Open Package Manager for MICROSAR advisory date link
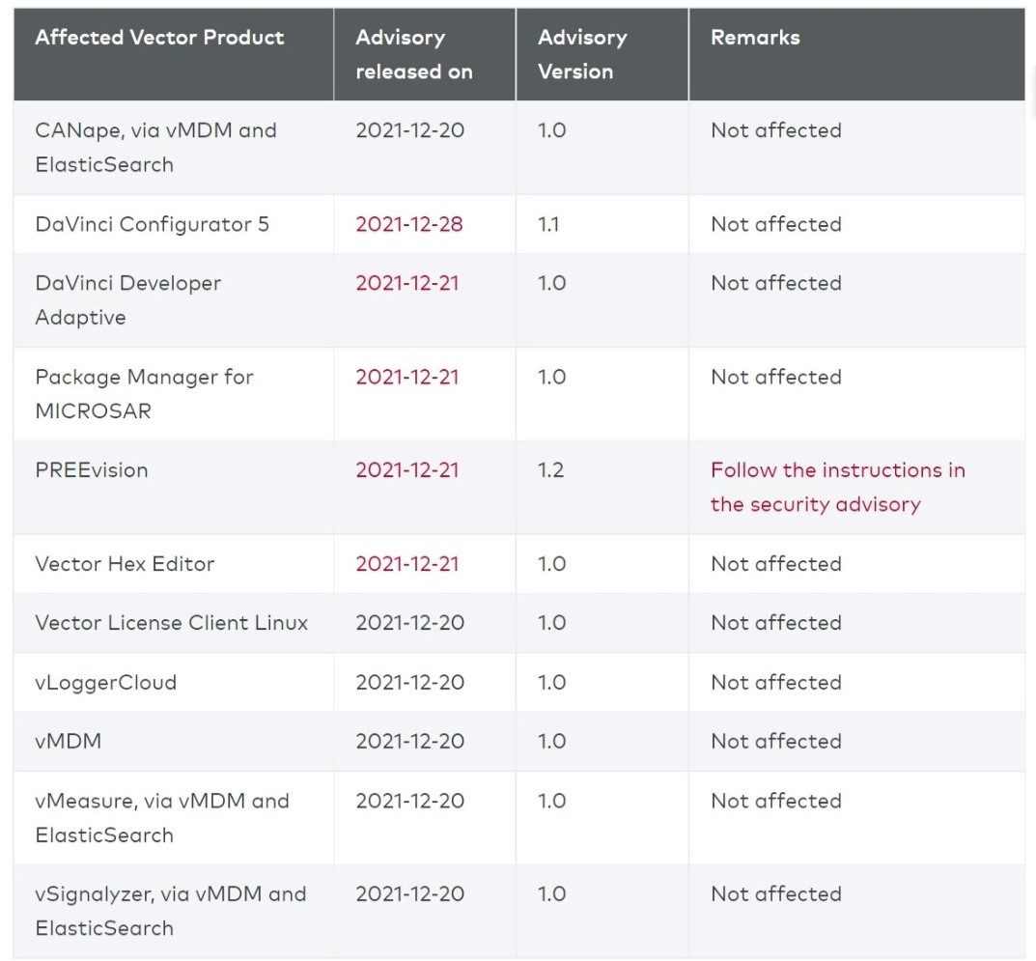 (x=406, y=377)
